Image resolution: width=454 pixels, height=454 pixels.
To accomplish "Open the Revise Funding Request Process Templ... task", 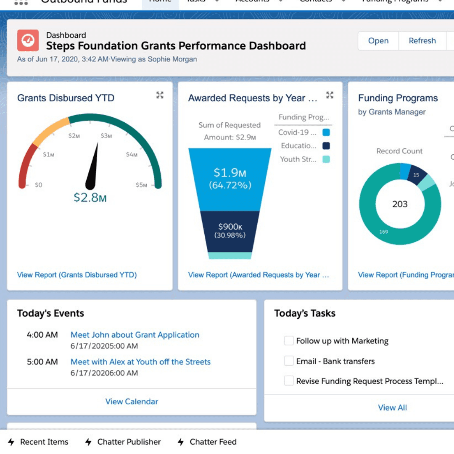I will [370, 381].
